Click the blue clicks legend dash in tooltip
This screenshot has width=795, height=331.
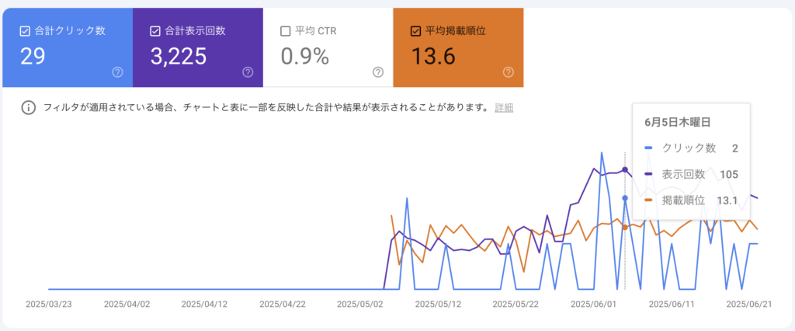pyautogui.click(x=648, y=148)
